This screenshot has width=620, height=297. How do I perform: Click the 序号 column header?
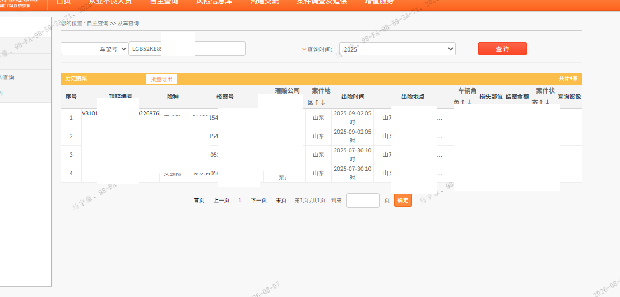point(71,97)
